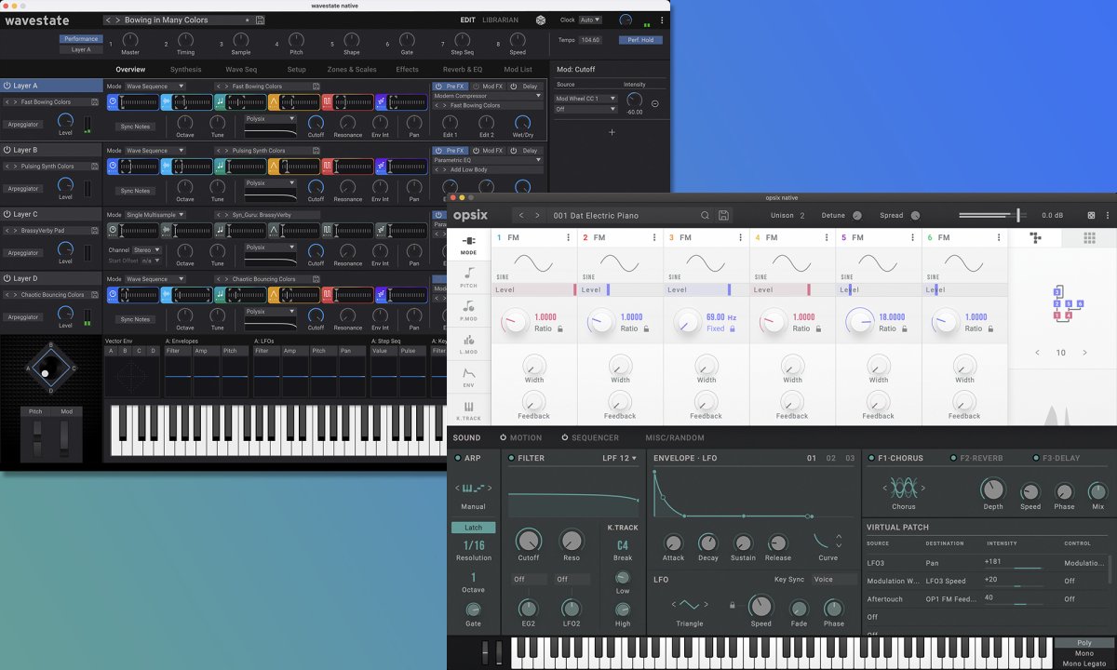Open the opsix LFO Key Sync Voice dropdown
This screenshot has height=670, width=1117.
click(834, 579)
